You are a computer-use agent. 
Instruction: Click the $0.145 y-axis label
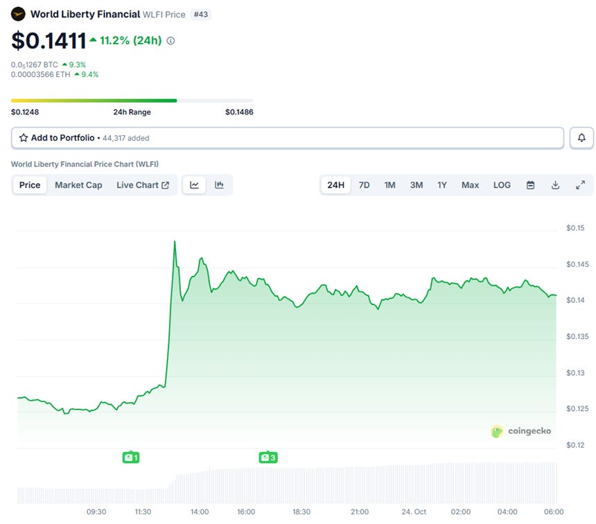click(577, 264)
